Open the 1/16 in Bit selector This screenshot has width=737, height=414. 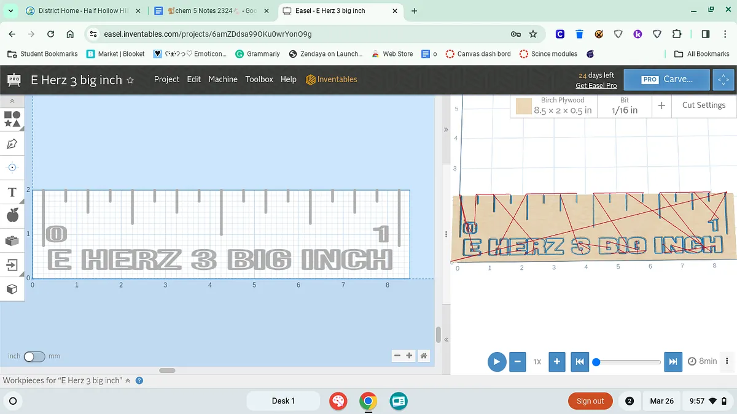pos(624,106)
